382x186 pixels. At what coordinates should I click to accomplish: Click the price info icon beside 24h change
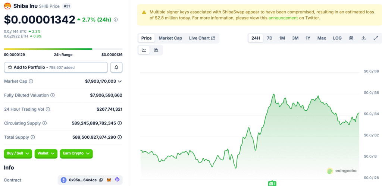[116, 20]
